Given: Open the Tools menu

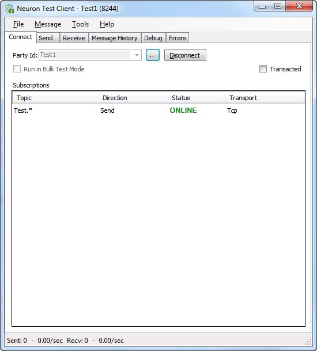Looking at the screenshot, I should coord(80,24).
